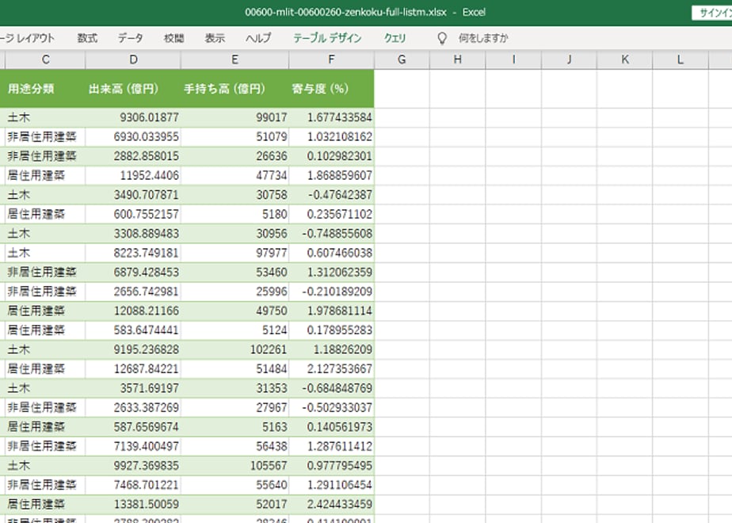Click the cell showing 1.868859607
This screenshot has width=732, height=523.
(331, 176)
